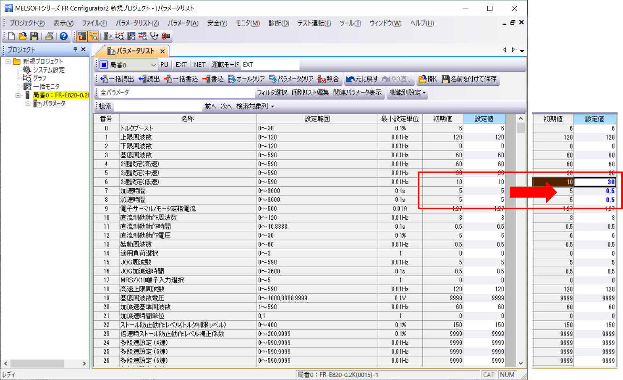Click 書込 write button

(x=213, y=79)
